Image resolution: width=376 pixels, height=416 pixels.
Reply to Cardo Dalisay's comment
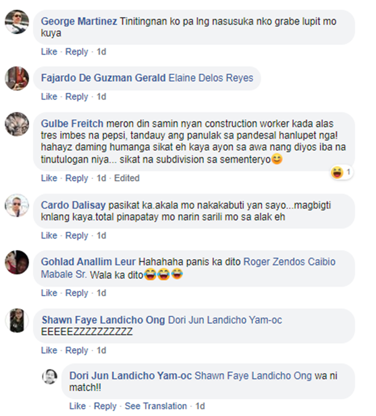(x=77, y=236)
